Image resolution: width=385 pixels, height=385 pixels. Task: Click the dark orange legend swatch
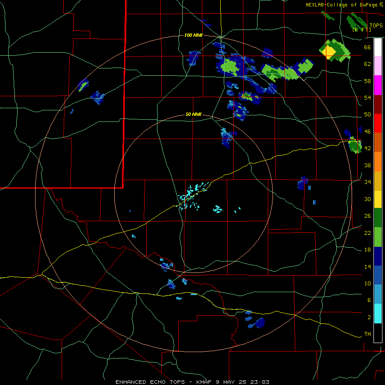pyautogui.click(x=378, y=142)
